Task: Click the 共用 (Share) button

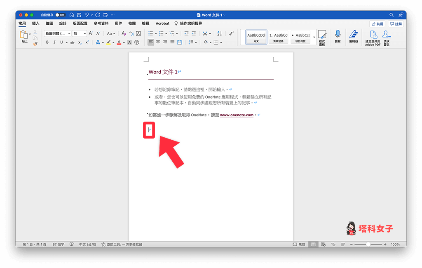Action: 377,24
